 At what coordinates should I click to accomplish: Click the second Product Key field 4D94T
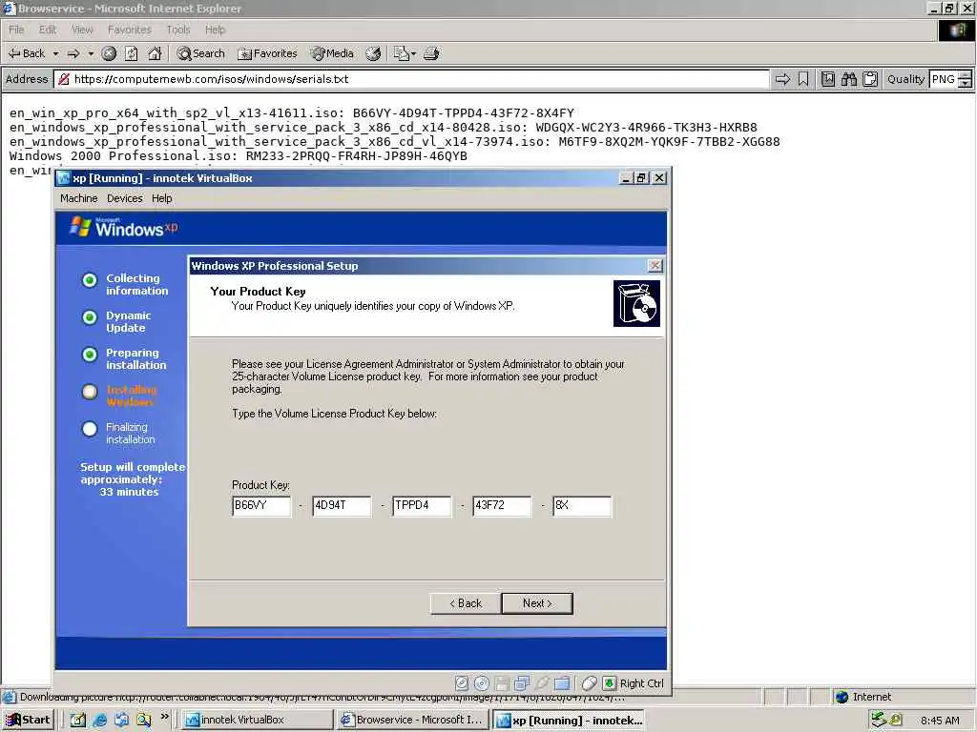[x=342, y=505]
